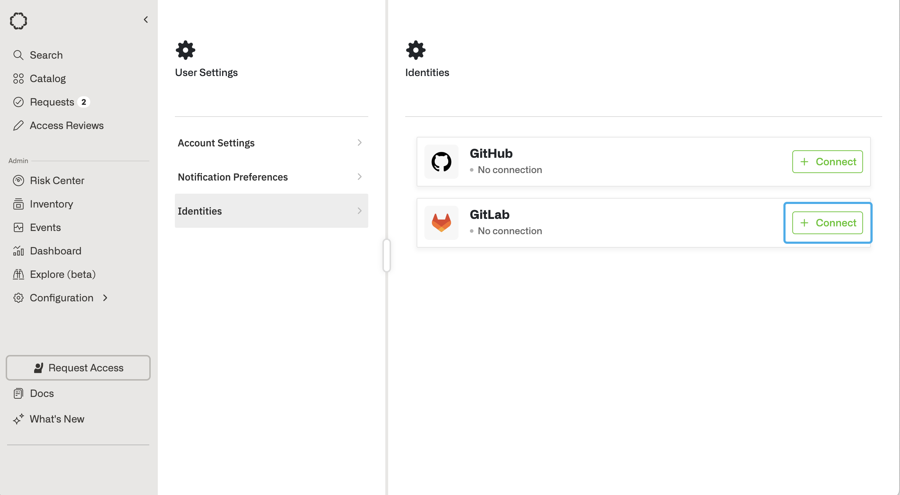Click the GitLab fox logo
This screenshot has height=495, width=900.
(441, 223)
